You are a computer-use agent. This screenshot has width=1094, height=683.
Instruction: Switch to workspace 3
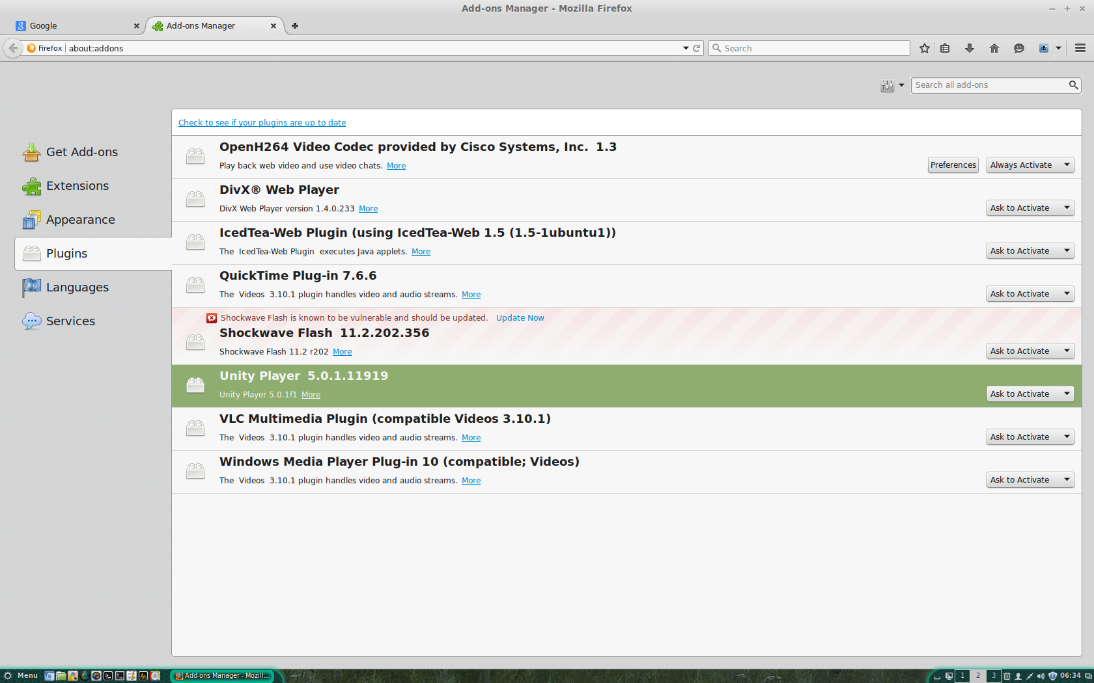coord(994,676)
